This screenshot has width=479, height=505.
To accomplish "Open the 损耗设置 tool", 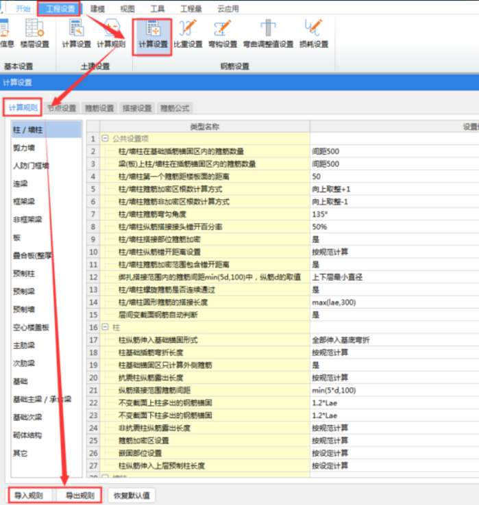I will pos(315,34).
